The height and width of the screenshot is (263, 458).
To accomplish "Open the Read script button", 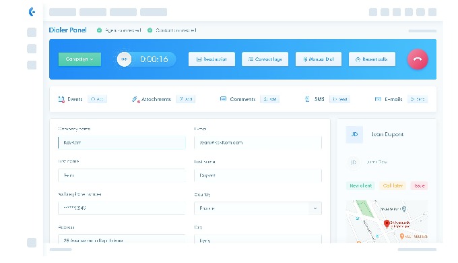I will click(211, 59).
